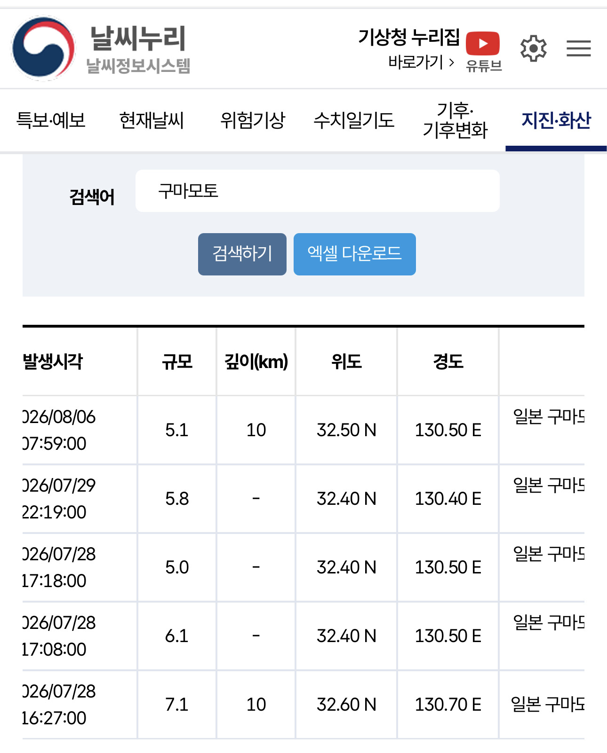Select the 2026/08/06 07:59:00 earthquake row

coord(303,430)
